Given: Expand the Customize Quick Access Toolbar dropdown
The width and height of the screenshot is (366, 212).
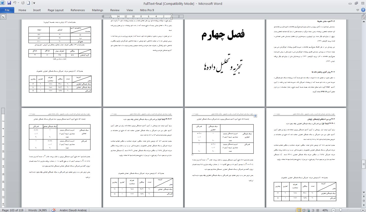Looking at the screenshot, I should click(34, 3).
